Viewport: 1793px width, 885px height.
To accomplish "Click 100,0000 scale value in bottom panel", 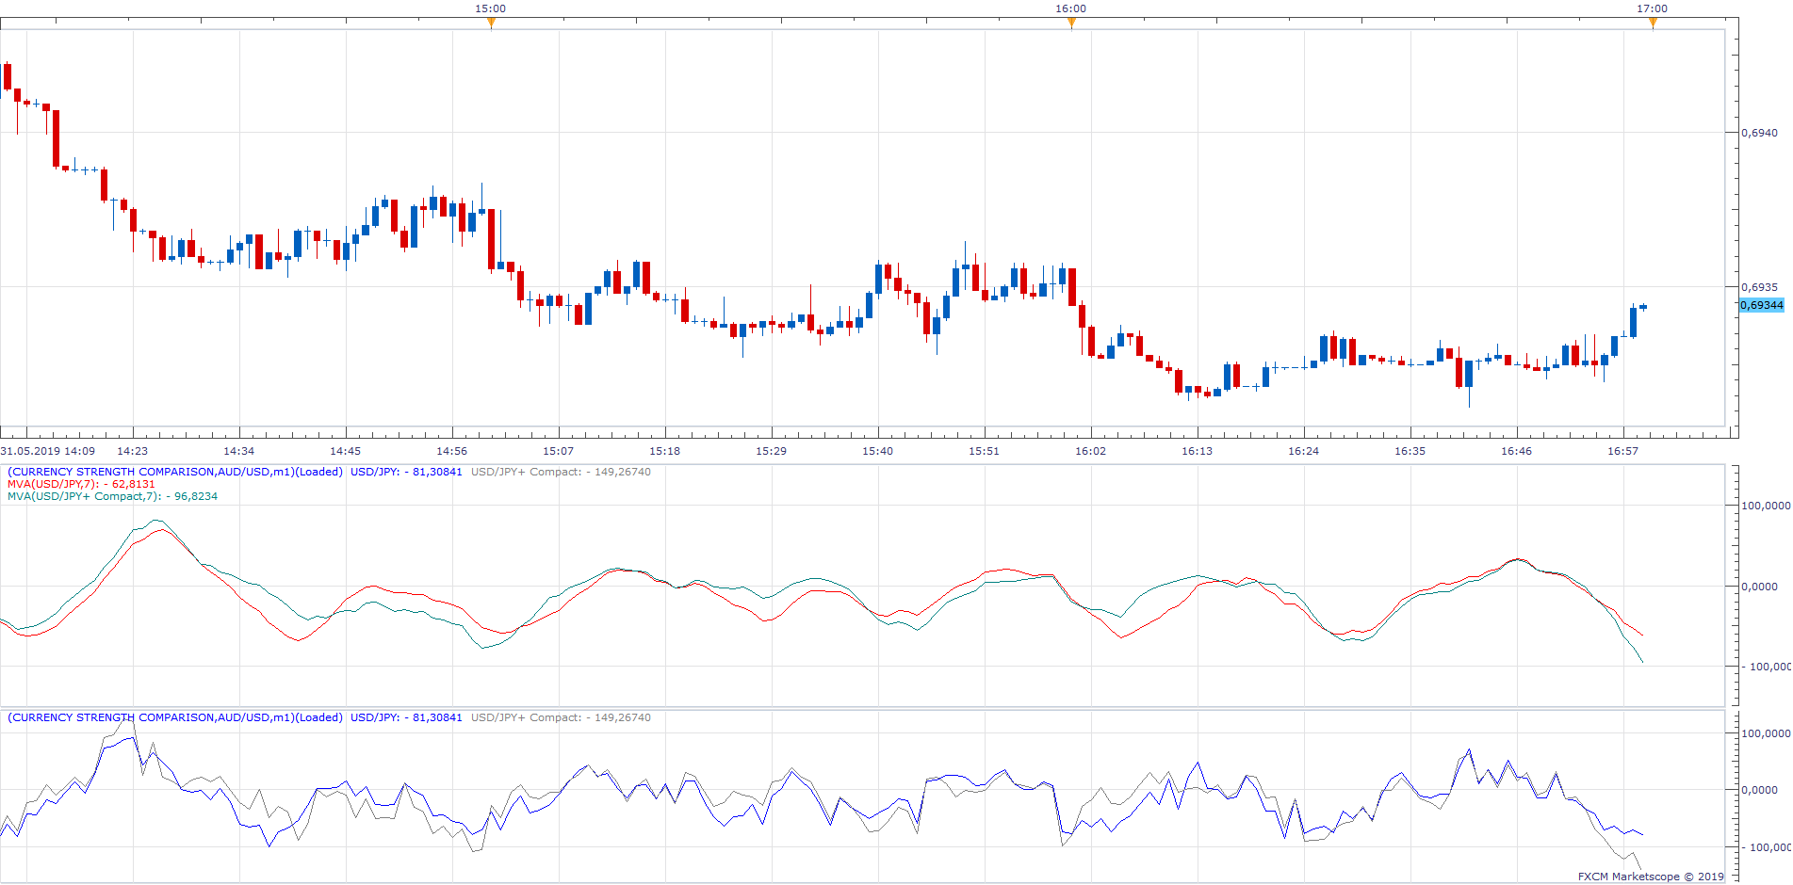I will [1766, 733].
